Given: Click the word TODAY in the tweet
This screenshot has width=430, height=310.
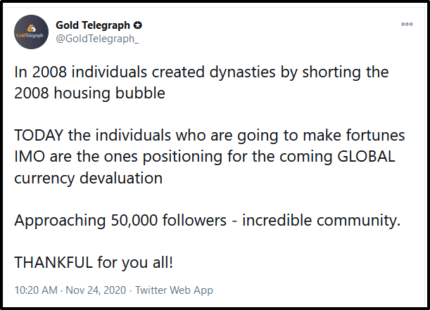Looking at the screenshot, I should click(x=39, y=135).
